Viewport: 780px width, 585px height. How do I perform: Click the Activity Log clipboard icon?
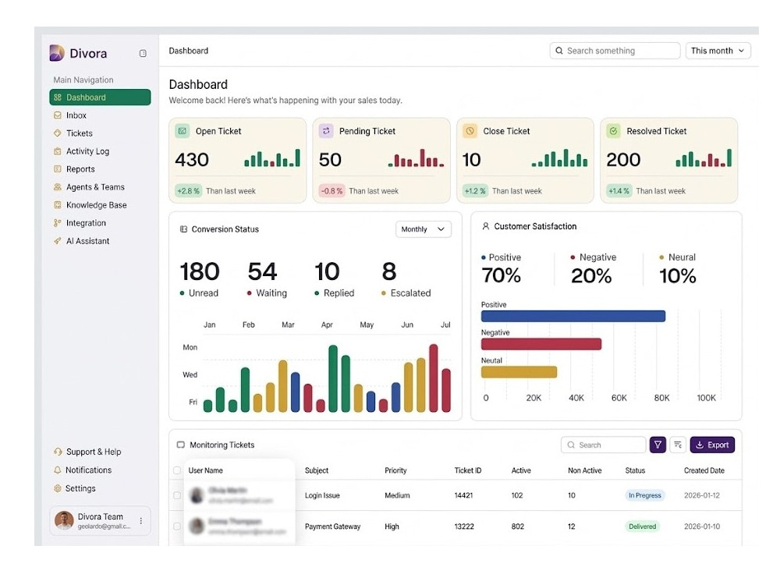[x=58, y=151]
